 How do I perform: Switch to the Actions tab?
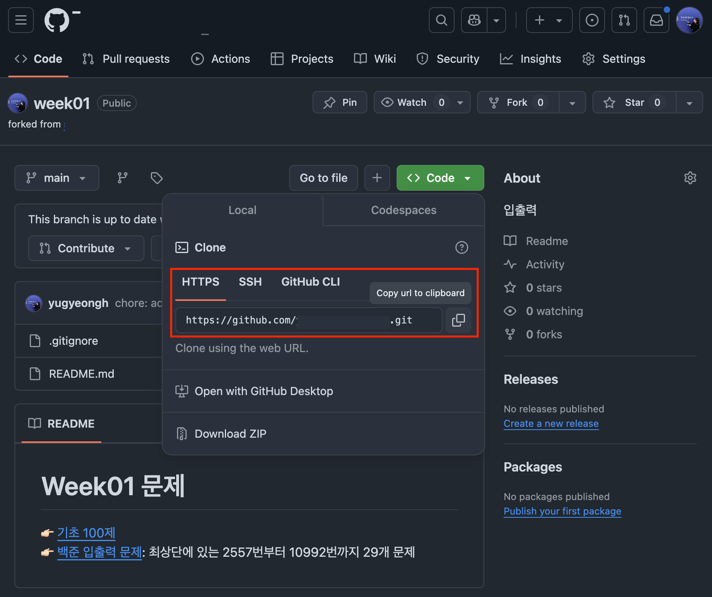[x=220, y=59]
